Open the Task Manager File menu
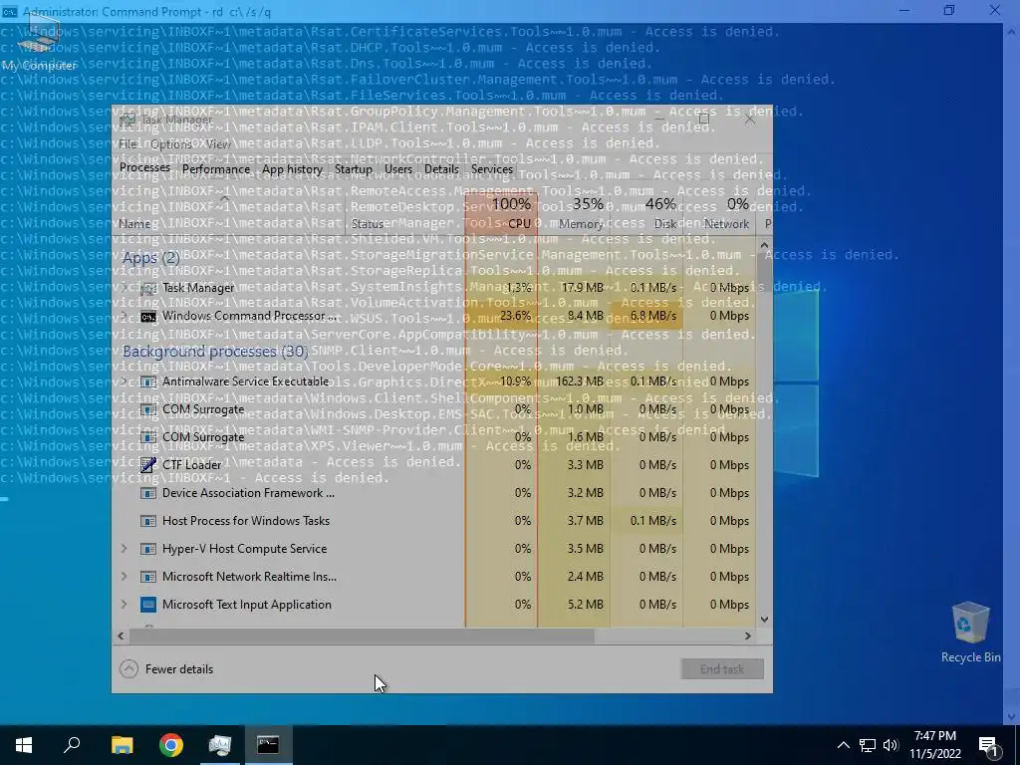The image size is (1020, 765). point(127,143)
